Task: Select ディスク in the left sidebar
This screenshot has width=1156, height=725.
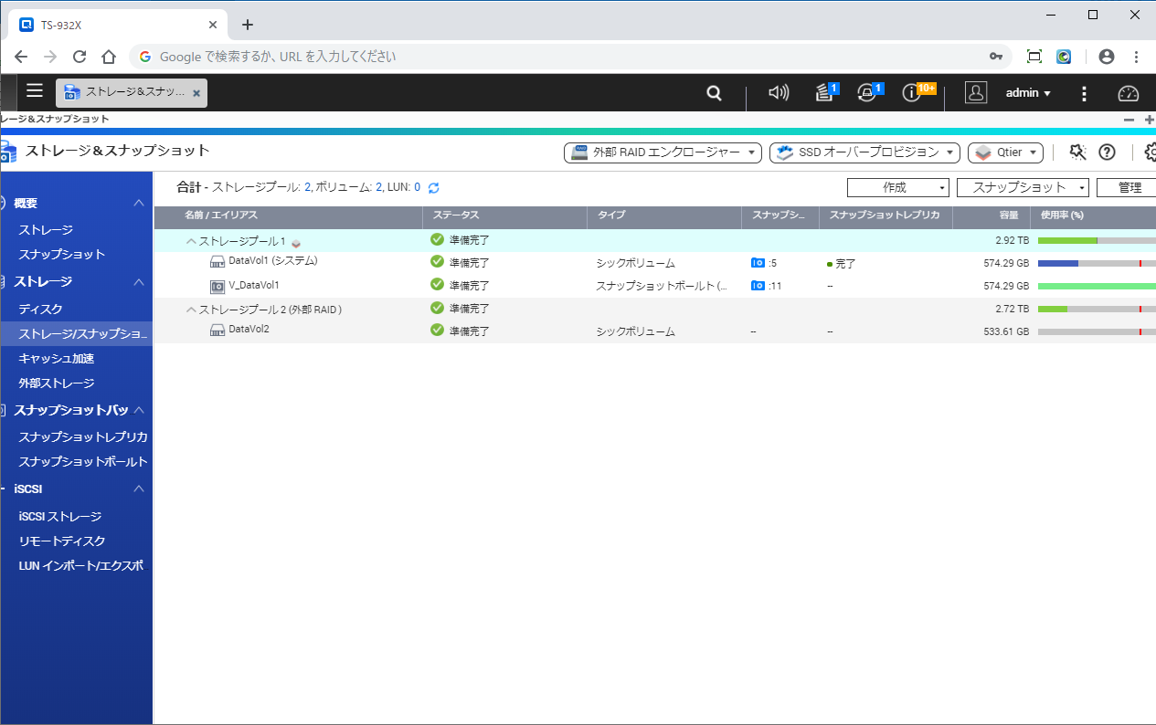Action: 41,310
